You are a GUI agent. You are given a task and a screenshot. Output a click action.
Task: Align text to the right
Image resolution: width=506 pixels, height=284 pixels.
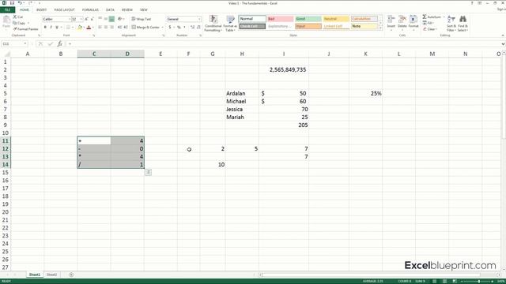coord(111,28)
